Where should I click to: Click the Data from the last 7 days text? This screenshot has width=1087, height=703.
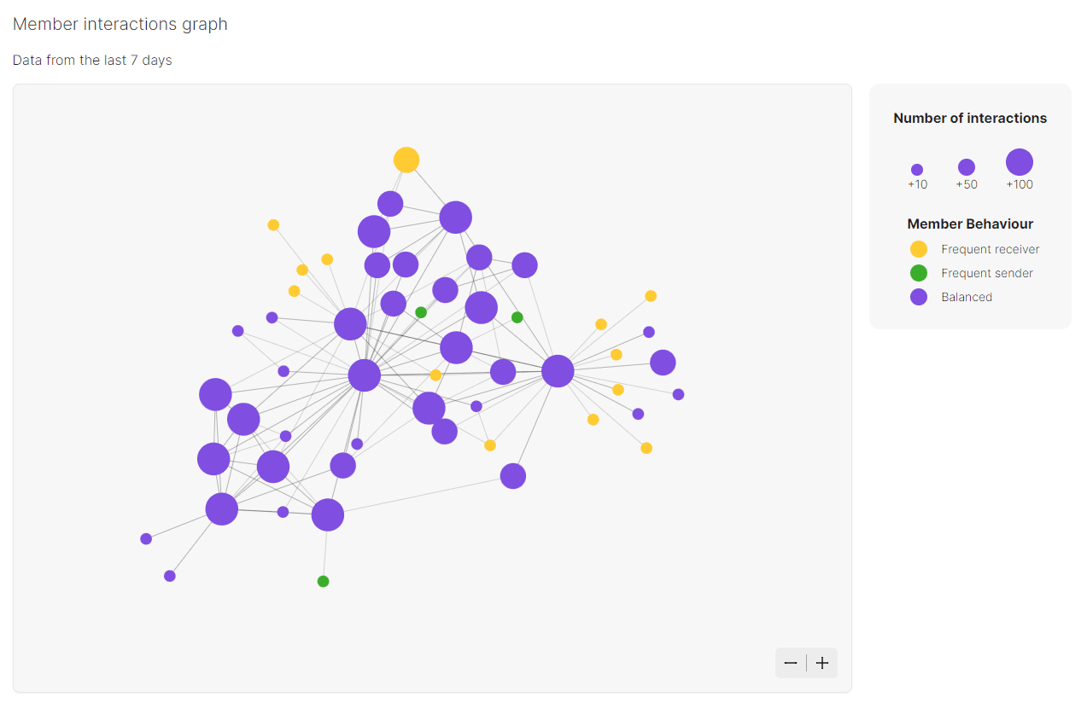(92, 61)
